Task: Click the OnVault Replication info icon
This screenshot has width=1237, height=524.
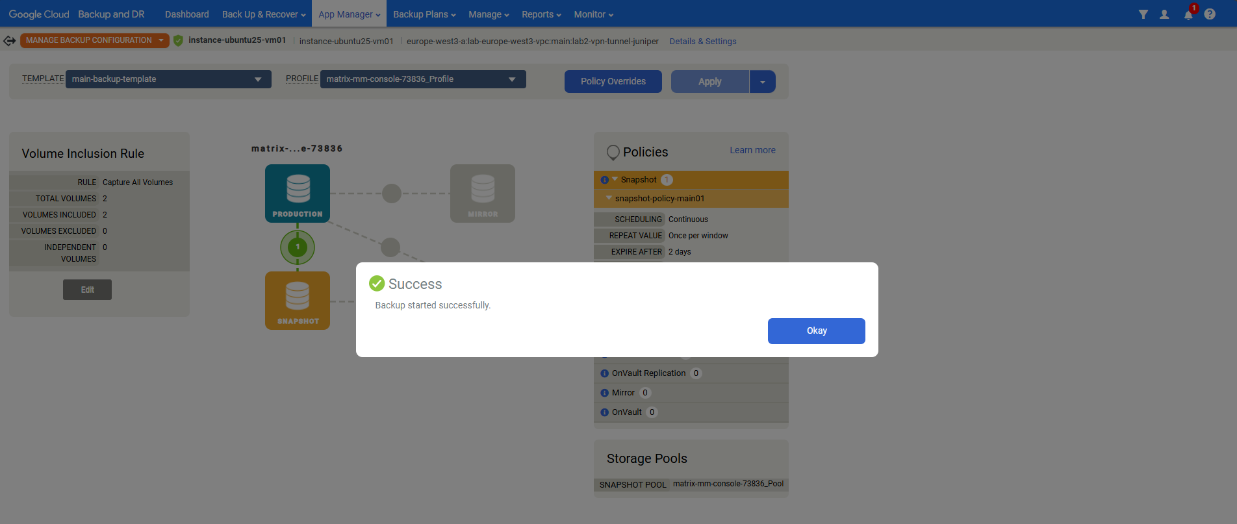Action: pos(605,373)
